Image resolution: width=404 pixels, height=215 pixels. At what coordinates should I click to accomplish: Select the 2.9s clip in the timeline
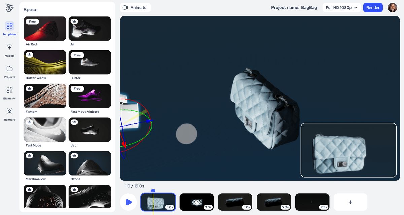(x=312, y=202)
